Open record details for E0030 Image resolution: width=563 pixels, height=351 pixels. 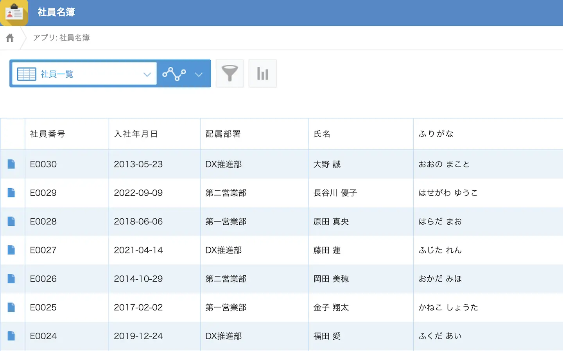[x=11, y=164]
